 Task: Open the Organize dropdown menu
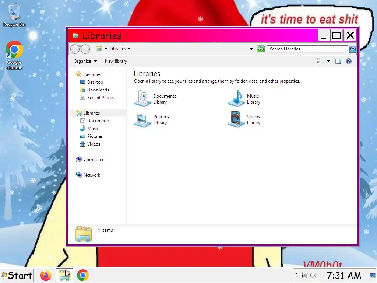click(85, 61)
